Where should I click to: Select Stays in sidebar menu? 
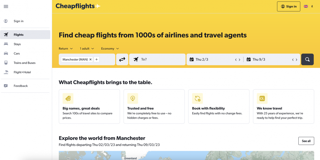tap(25, 44)
